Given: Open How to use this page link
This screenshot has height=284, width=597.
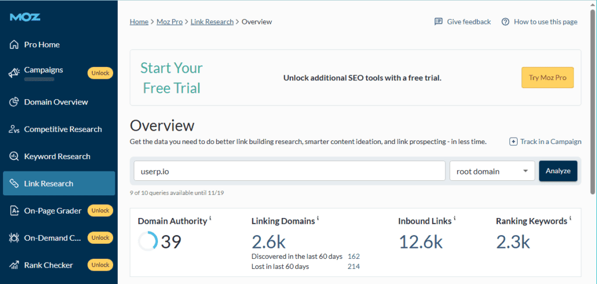Looking at the screenshot, I should [x=539, y=22].
